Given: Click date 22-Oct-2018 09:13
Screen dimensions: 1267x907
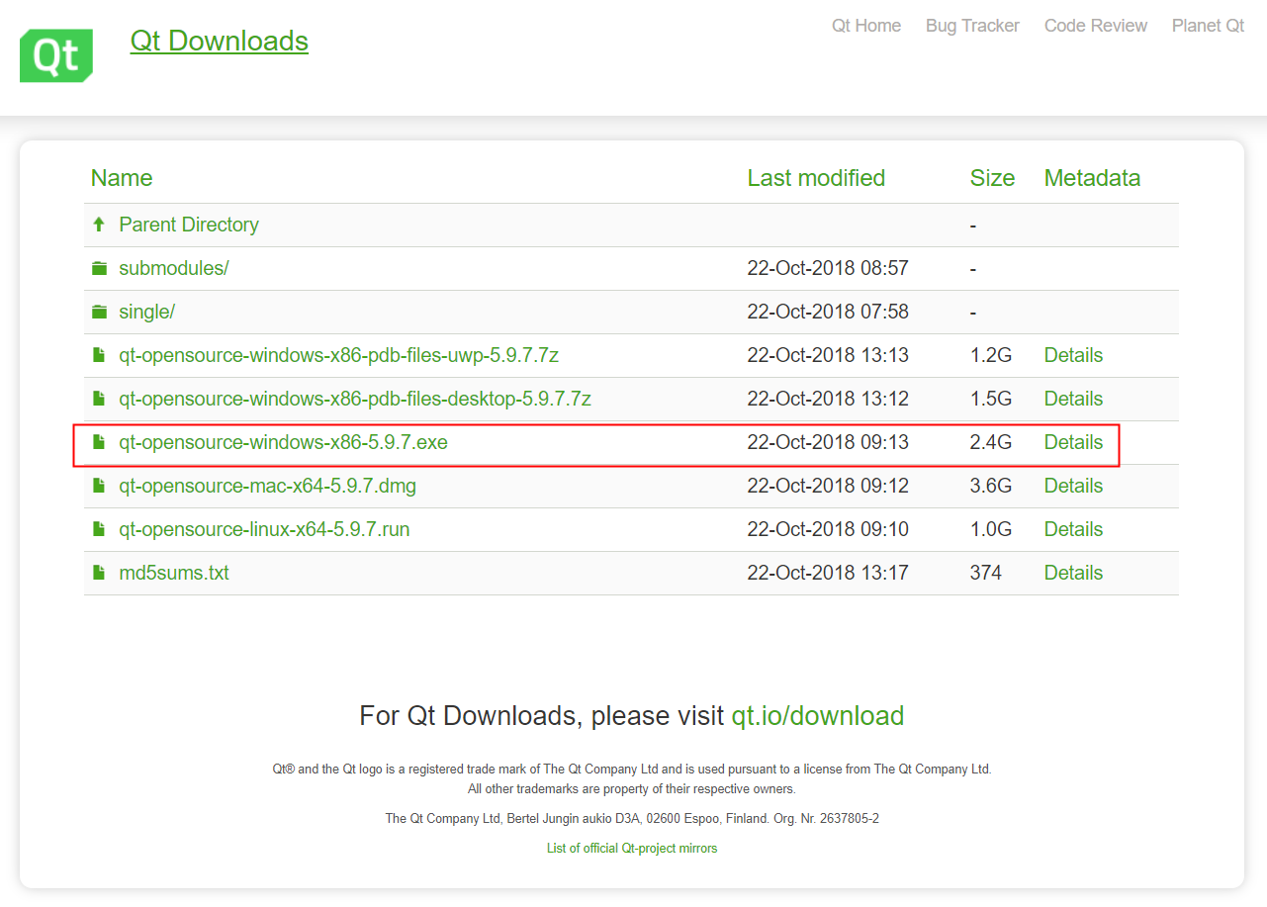Looking at the screenshot, I should [x=828, y=442].
